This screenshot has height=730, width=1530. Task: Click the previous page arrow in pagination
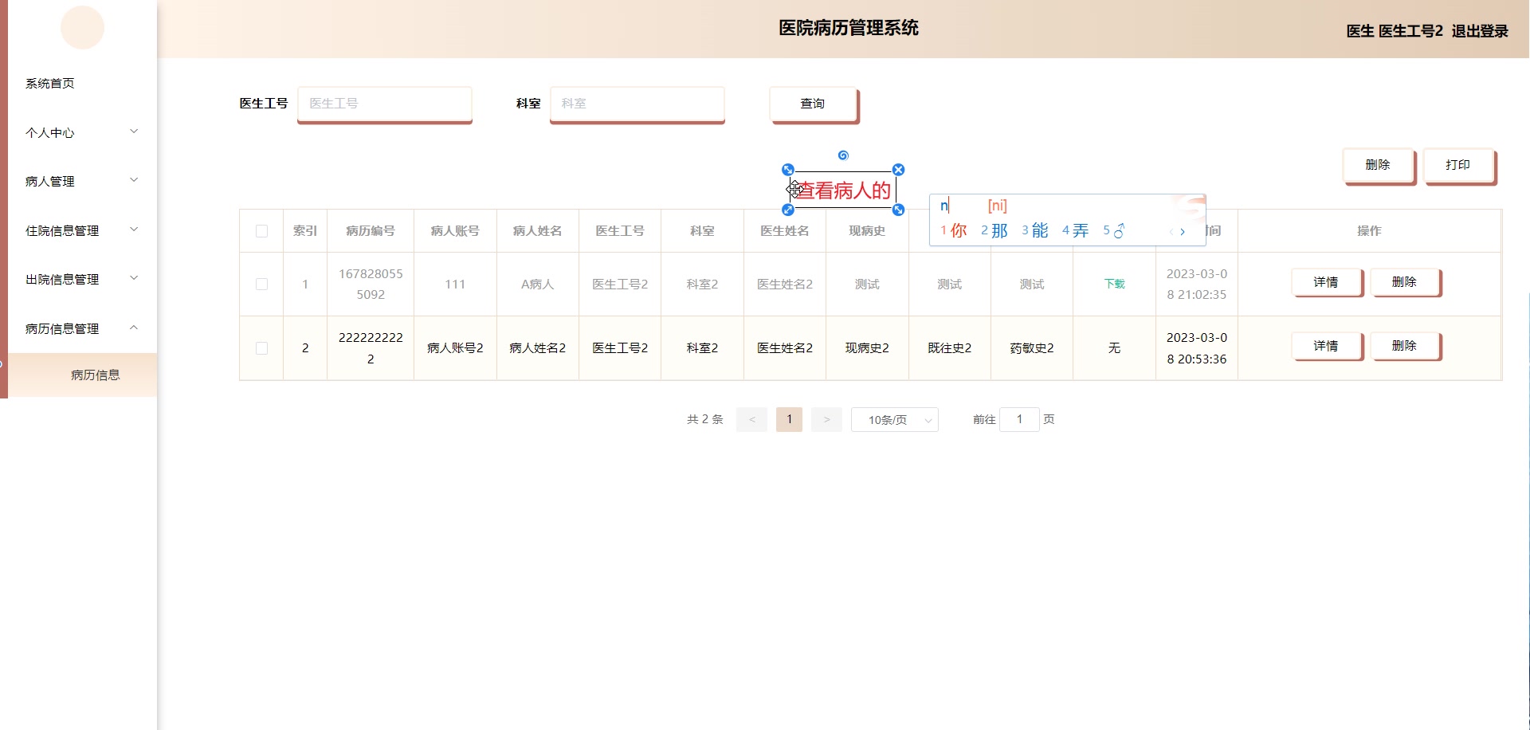751,419
